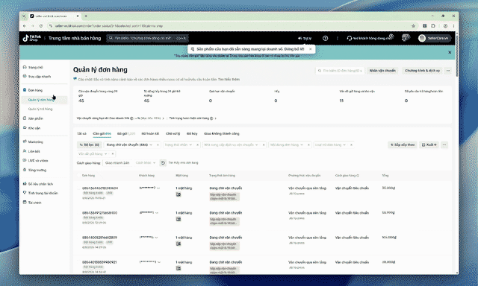Click the top header search box

[147, 38]
